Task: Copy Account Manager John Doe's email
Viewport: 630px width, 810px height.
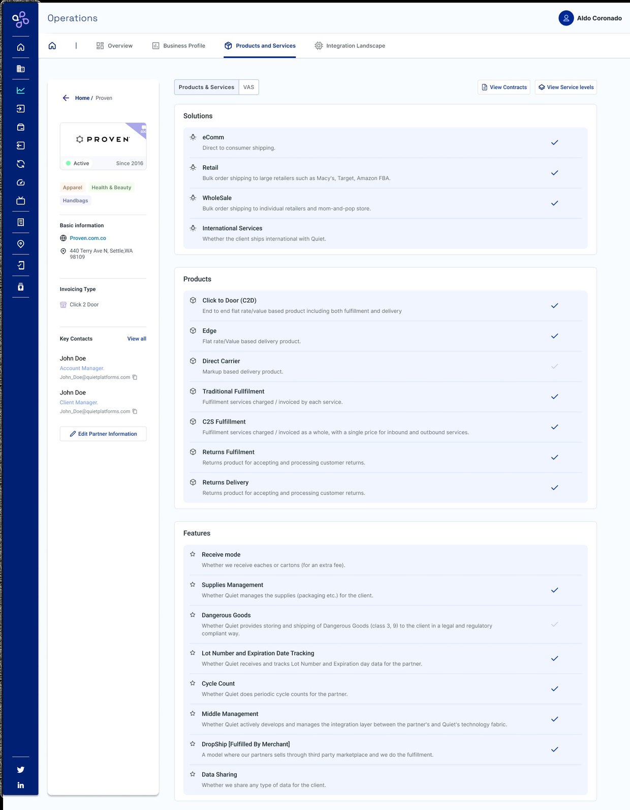Action: coord(135,377)
